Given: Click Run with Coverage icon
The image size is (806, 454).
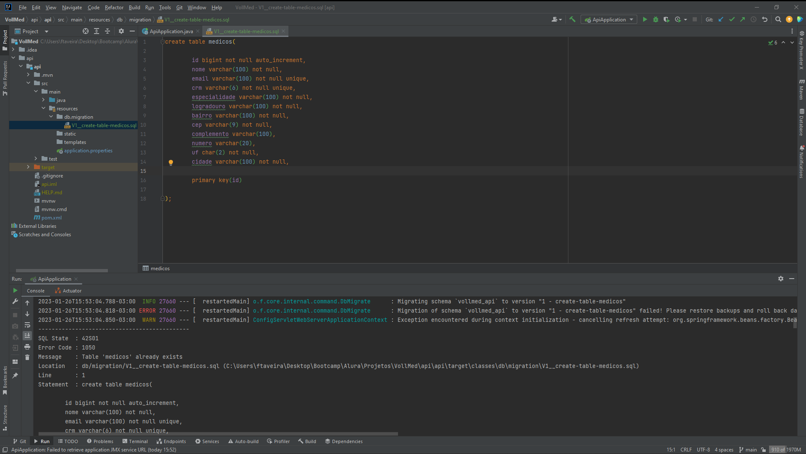Looking at the screenshot, I should click(x=666, y=19).
